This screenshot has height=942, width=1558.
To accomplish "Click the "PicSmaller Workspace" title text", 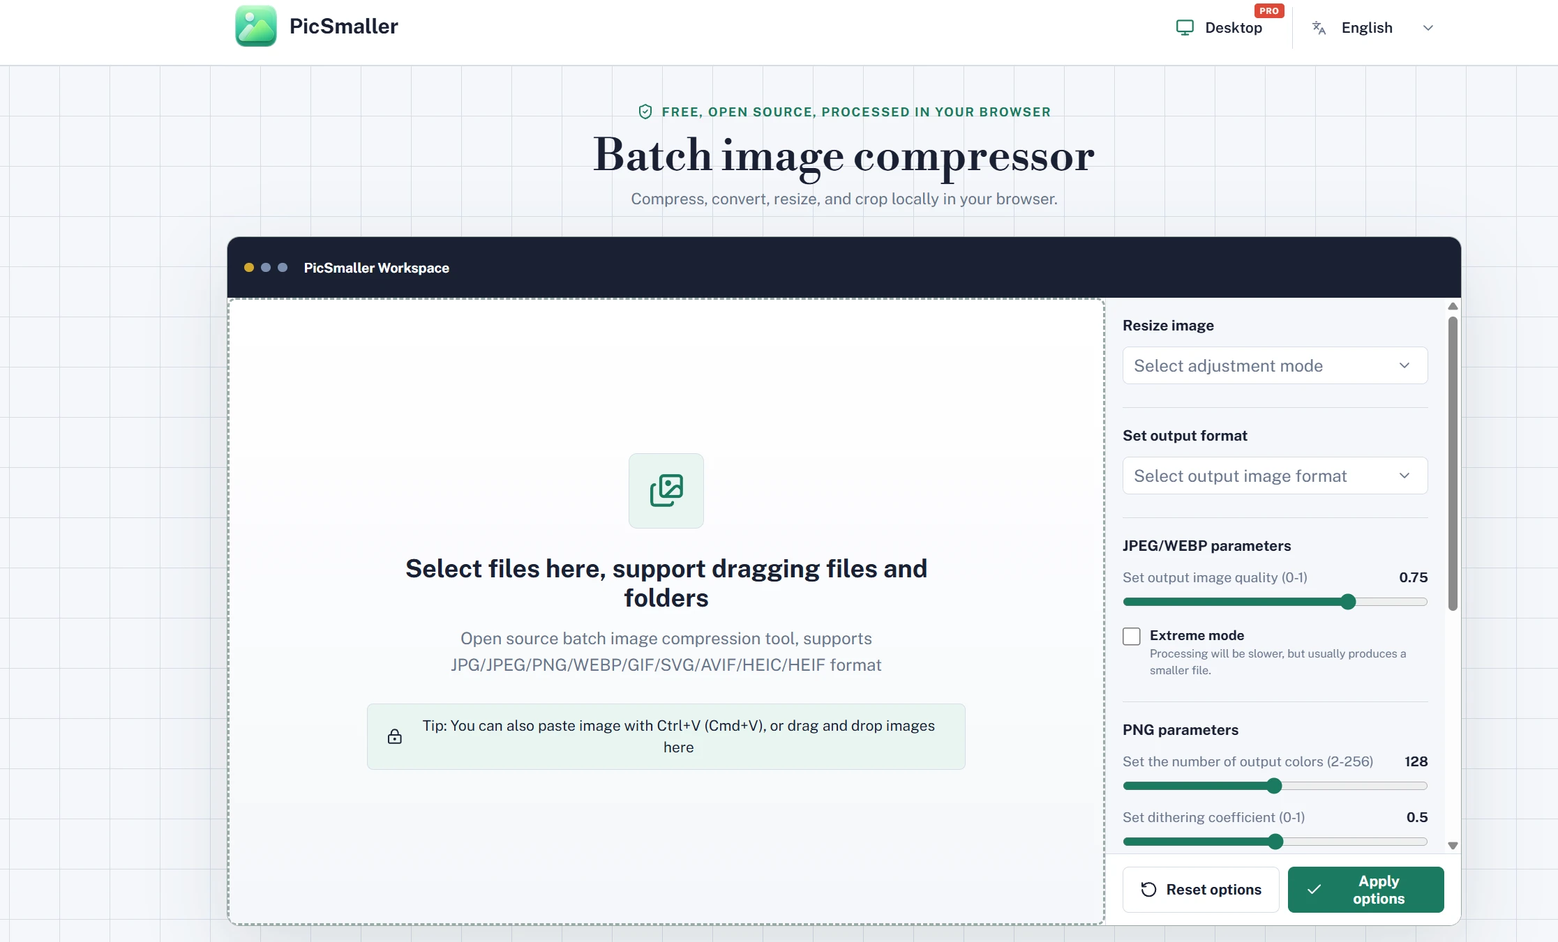I will [x=376, y=268].
